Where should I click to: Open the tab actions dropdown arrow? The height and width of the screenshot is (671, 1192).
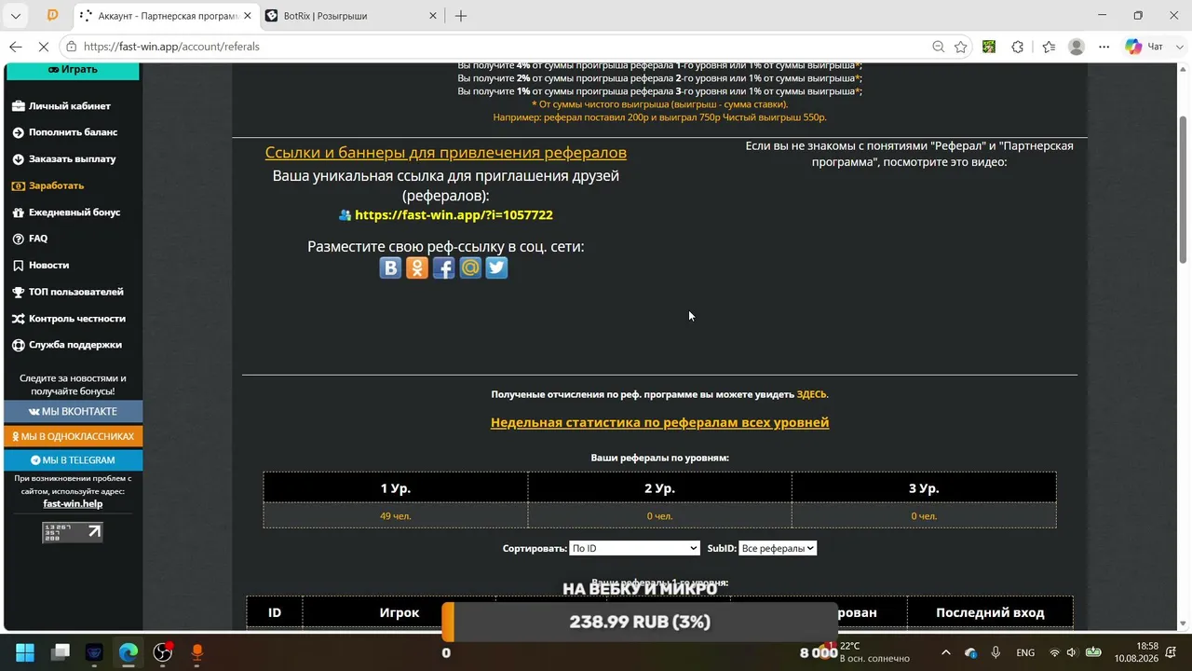[16, 16]
